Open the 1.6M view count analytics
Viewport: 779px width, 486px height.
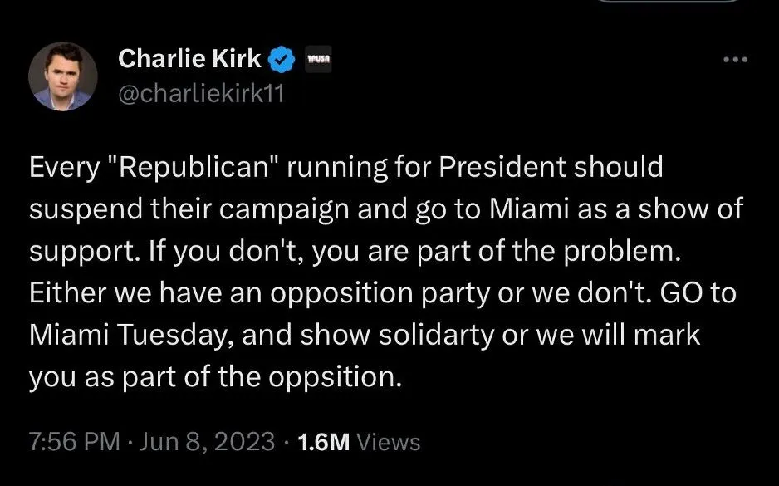(324, 442)
